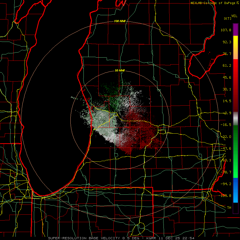Click the VEL legend title

[234, 16]
